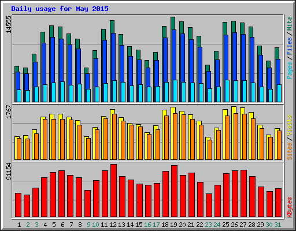Click day 12 on the x-axis

113,225
